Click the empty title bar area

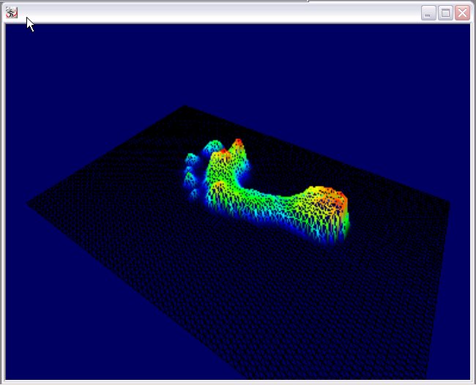pyautogui.click(x=220, y=12)
